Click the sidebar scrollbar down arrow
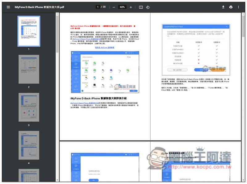Image resolution: width=247 pixels, height=184 pixels. point(57,180)
